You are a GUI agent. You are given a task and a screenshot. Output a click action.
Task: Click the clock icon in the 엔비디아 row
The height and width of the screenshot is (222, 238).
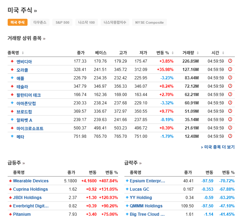pos(230,61)
